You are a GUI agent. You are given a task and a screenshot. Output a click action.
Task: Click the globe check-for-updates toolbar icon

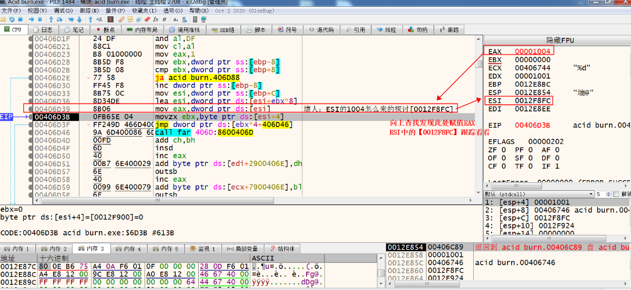pos(203,19)
